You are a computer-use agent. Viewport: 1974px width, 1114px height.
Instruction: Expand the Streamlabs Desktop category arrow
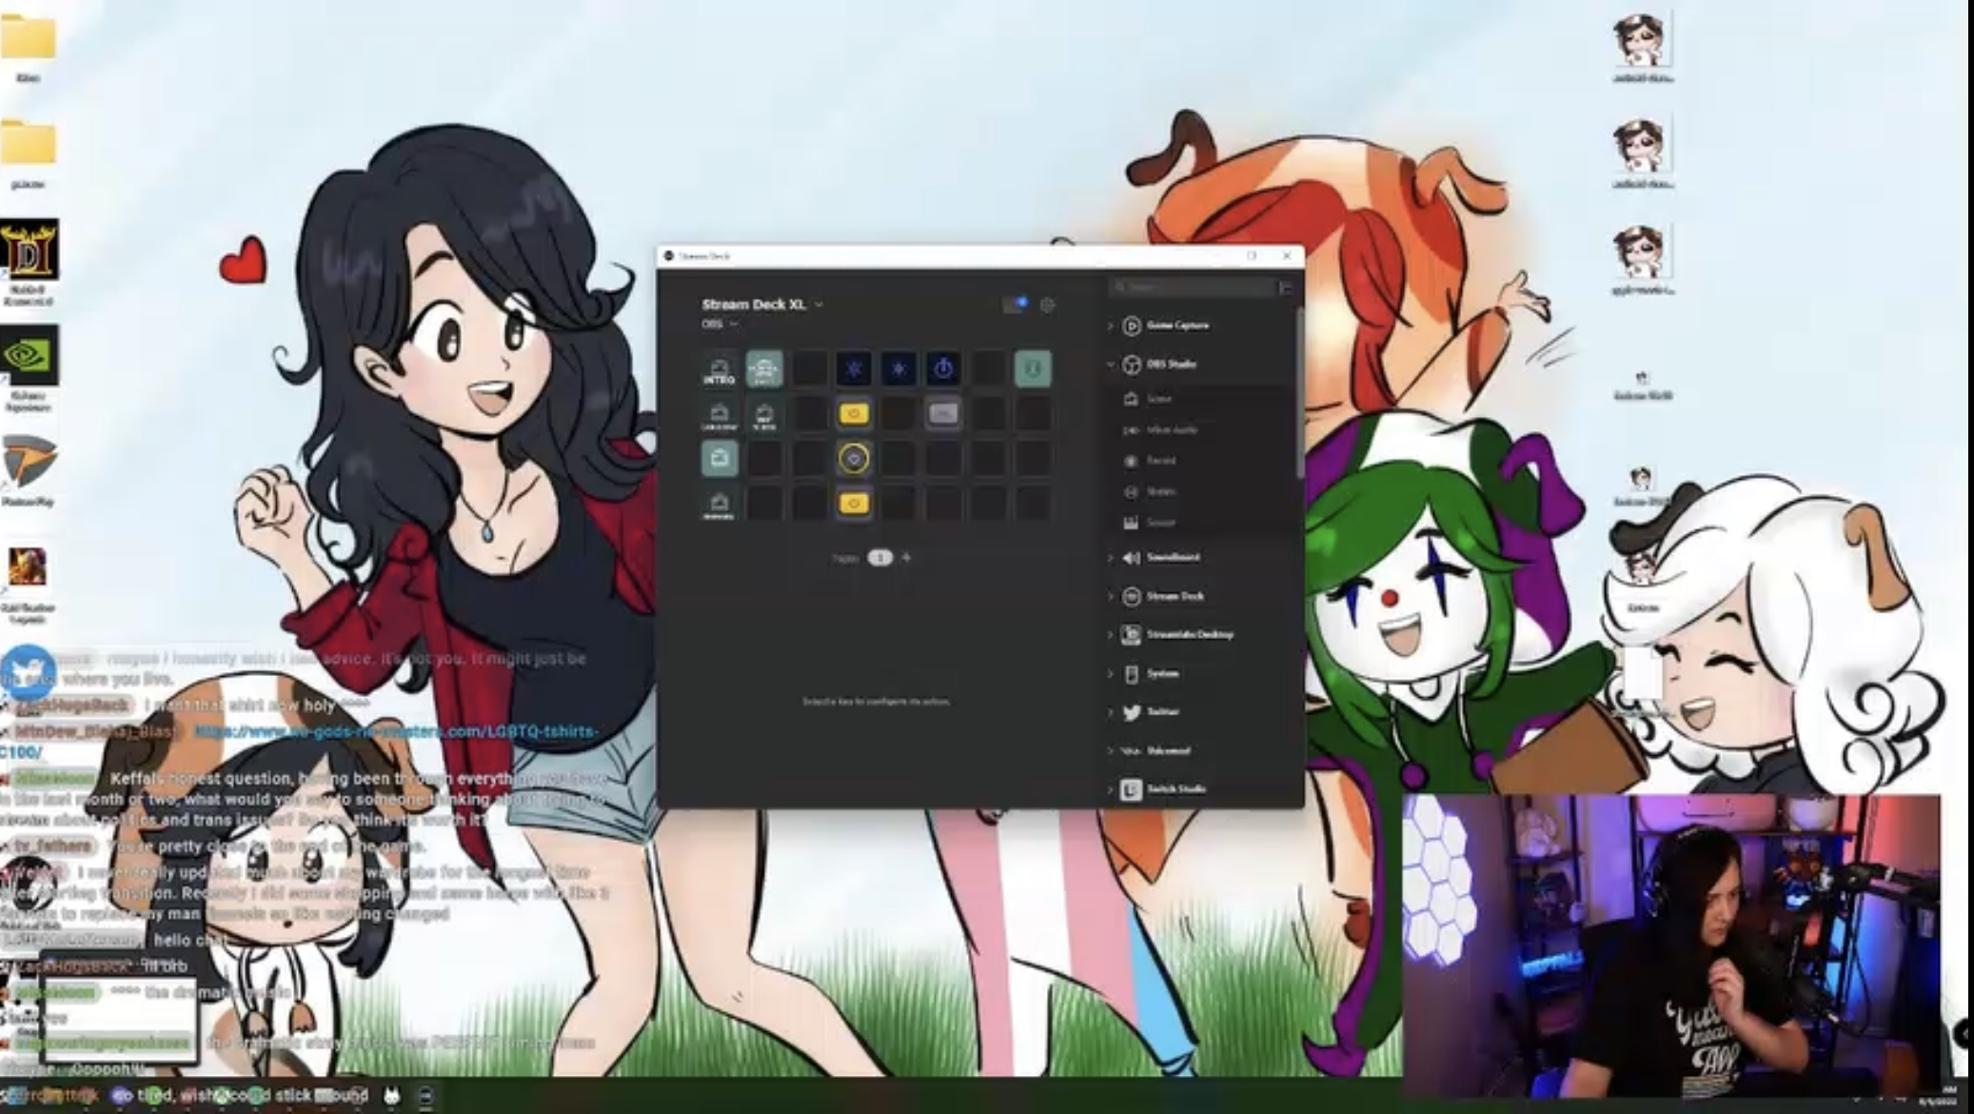click(1110, 635)
